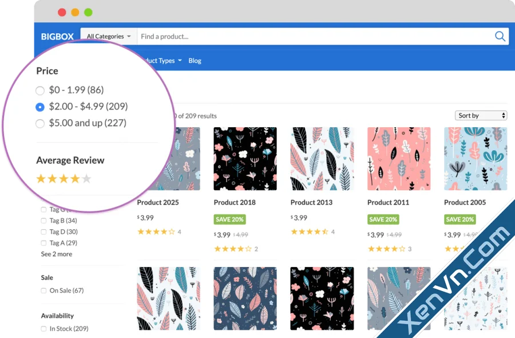Click the SAVE 20% badge on Product 2005
The height and width of the screenshot is (338, 515).
click(x=460, y=219)
